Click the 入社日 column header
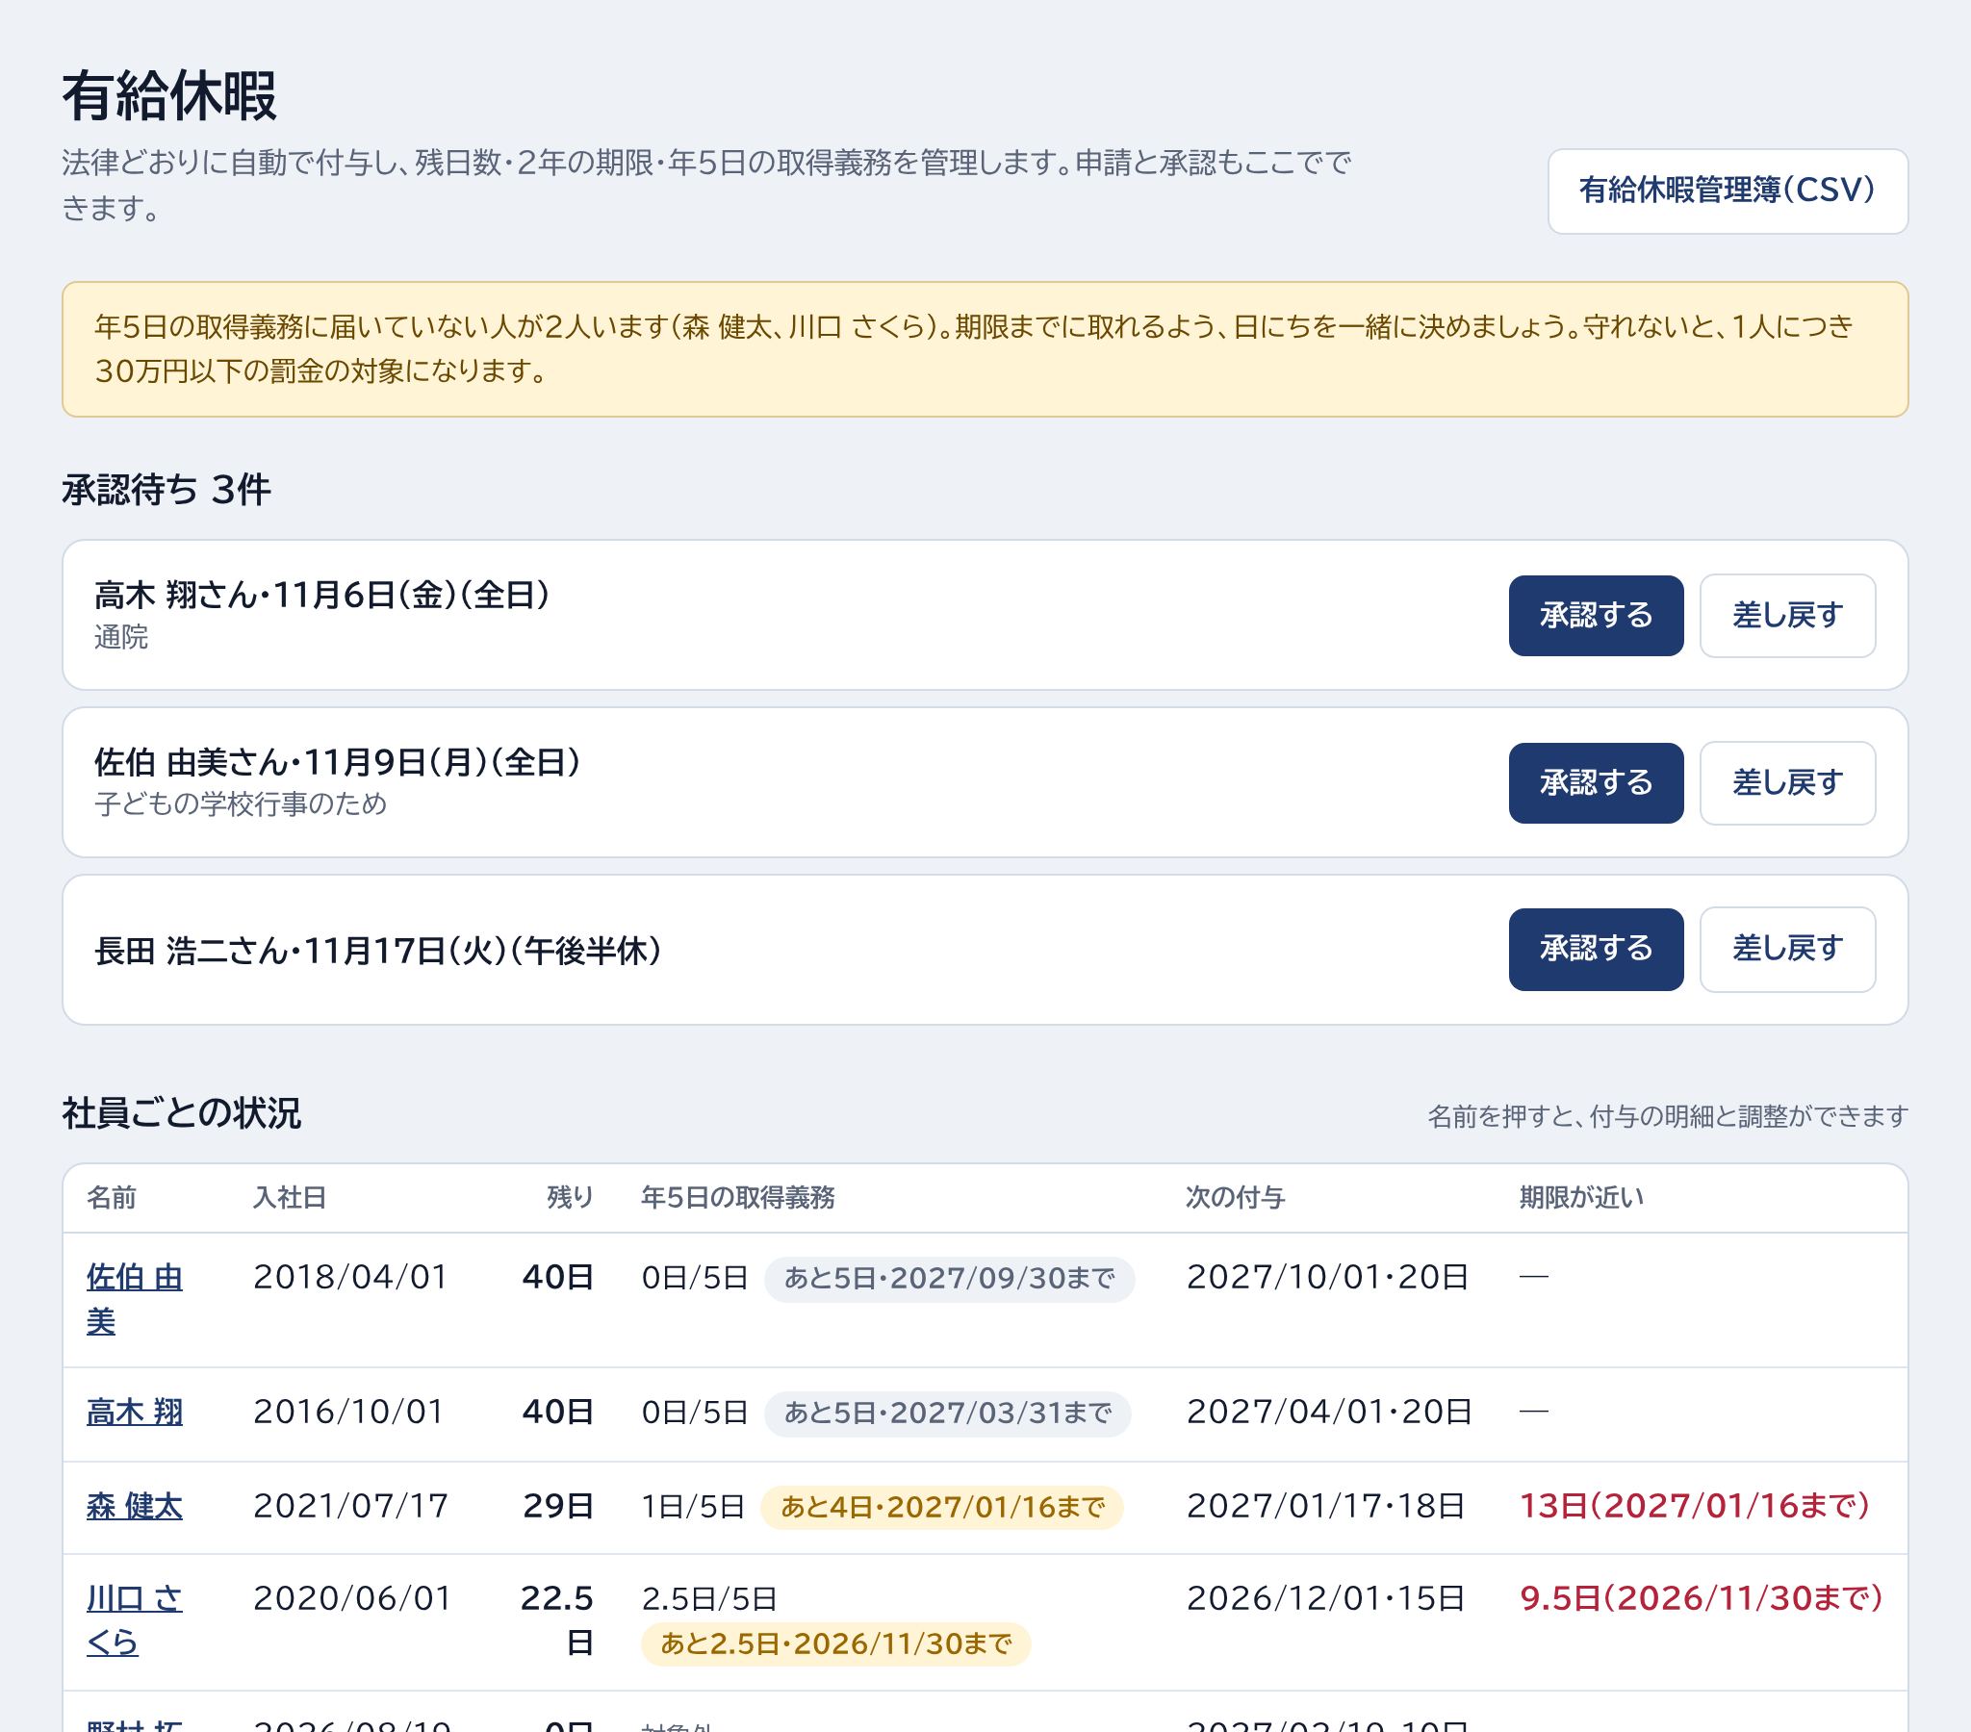This screenshot has width=1971, height=1732. [x=290, y=1198]
